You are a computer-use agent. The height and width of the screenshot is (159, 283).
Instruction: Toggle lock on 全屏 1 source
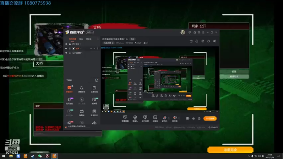(x=70, y=48)
